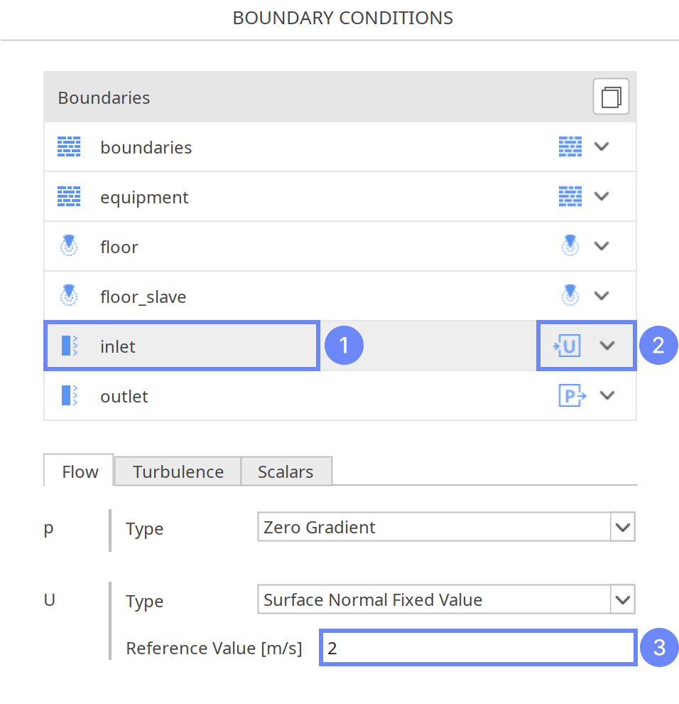
Task: Click cyclic type icon on floor_slave row
Action: tap(570, 296)
